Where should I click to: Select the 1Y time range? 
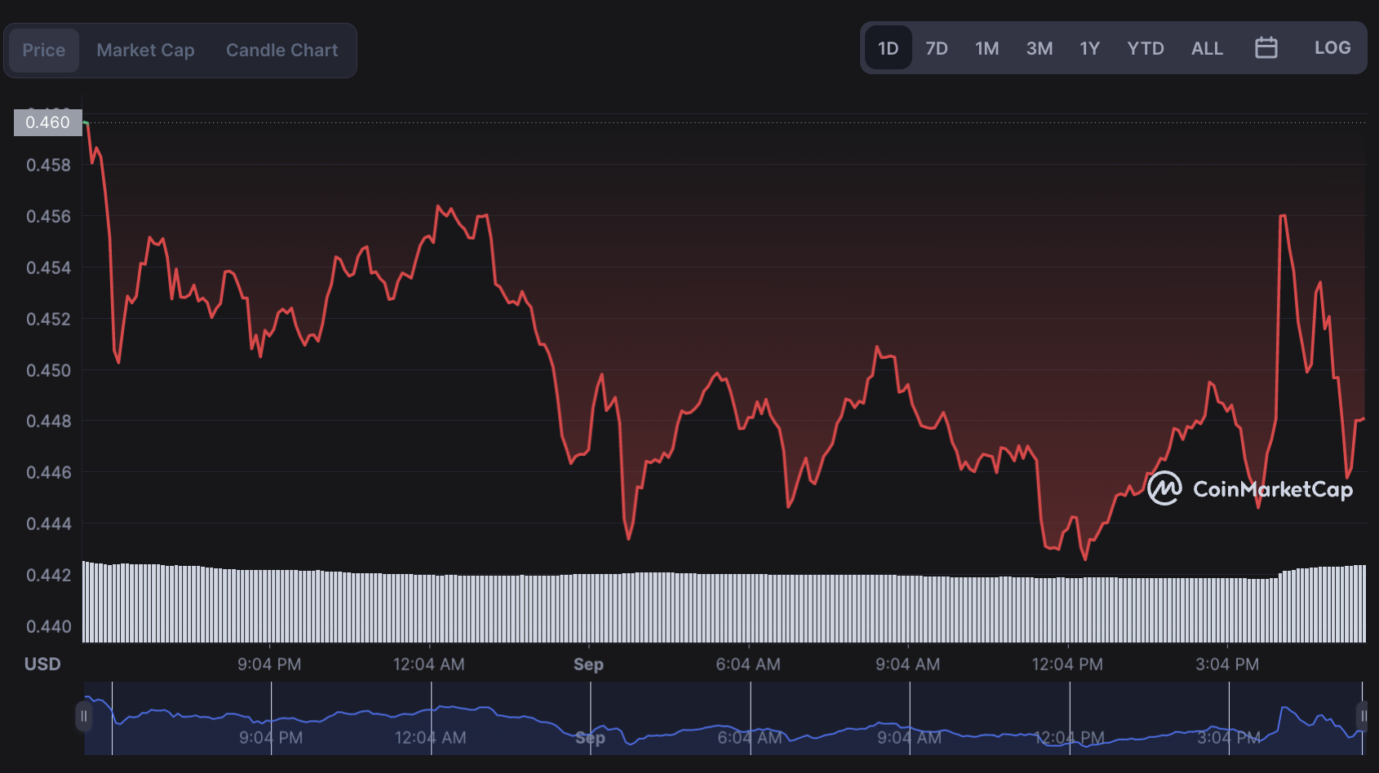[1089, 48]
